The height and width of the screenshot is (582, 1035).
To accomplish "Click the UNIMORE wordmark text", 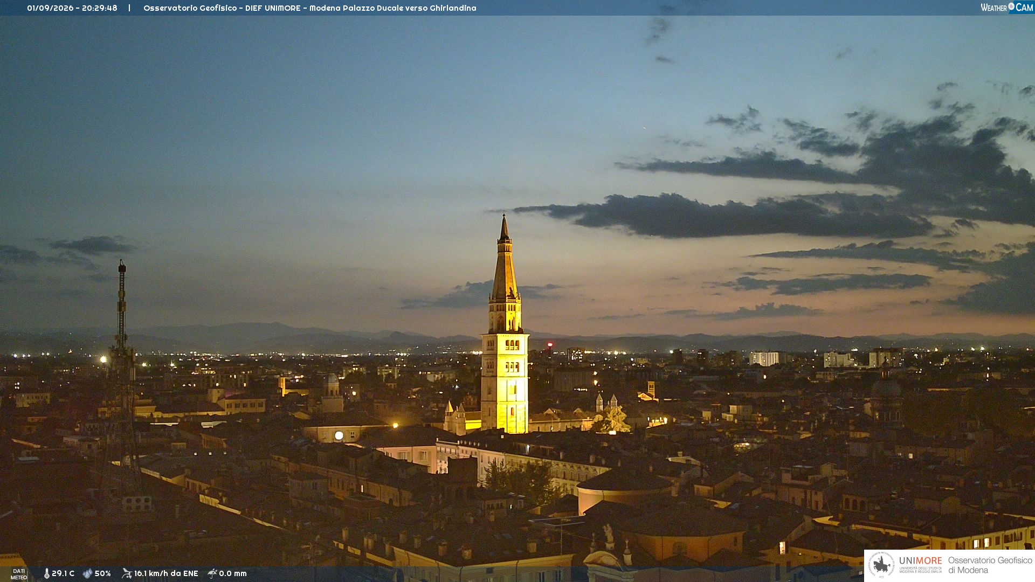I will [x=921, y=560].
